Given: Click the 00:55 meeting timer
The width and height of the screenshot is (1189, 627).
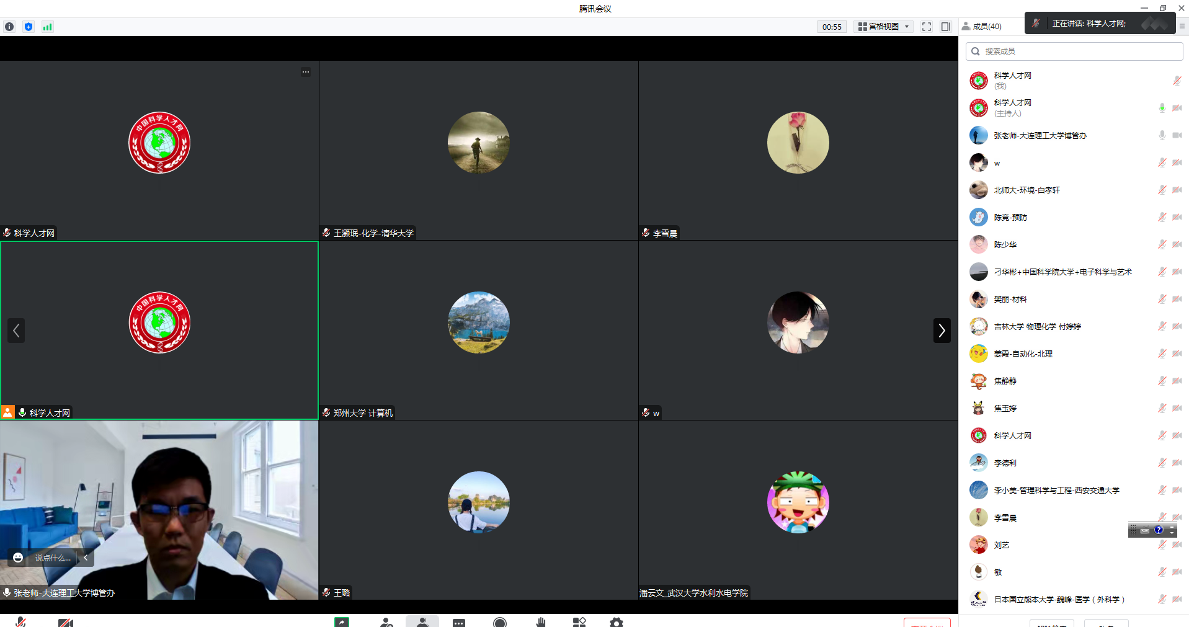Looking at the screenshot, I should (x=832, y=27).
